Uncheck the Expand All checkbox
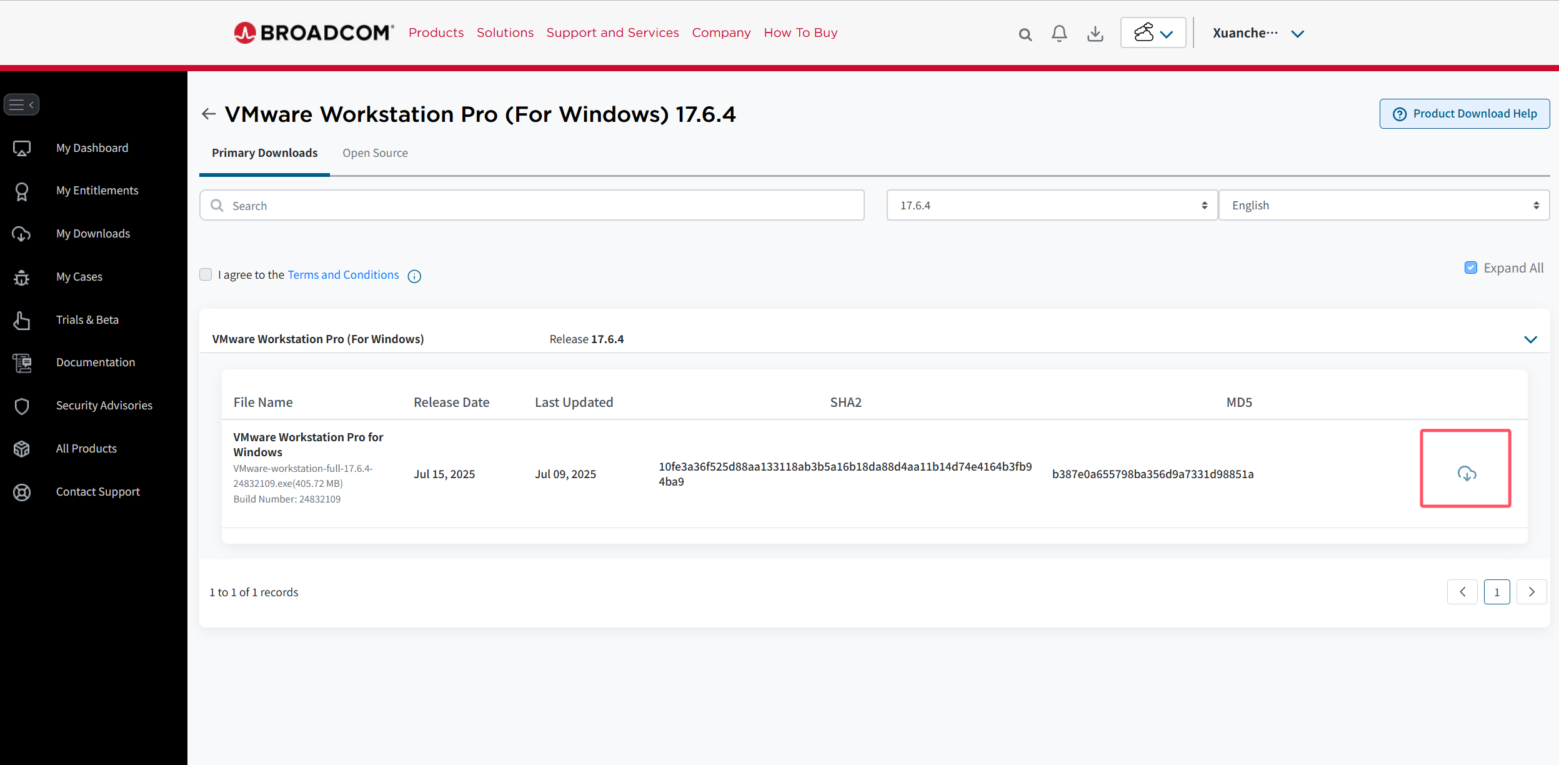The image size is (1559, 765). (x=1472, y=267)
